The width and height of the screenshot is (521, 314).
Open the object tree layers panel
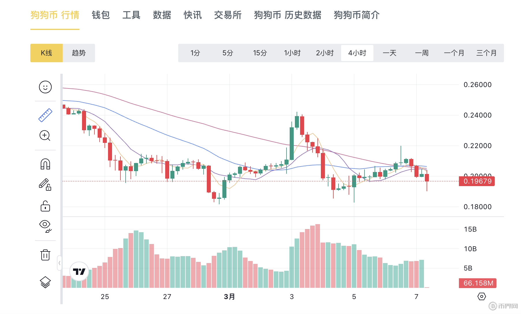pos(45,282)
